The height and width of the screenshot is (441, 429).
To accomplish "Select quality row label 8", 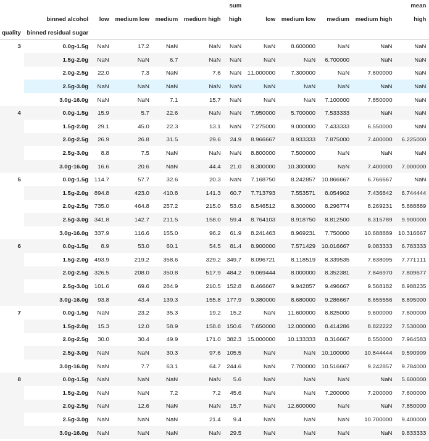I will point(19,379).
